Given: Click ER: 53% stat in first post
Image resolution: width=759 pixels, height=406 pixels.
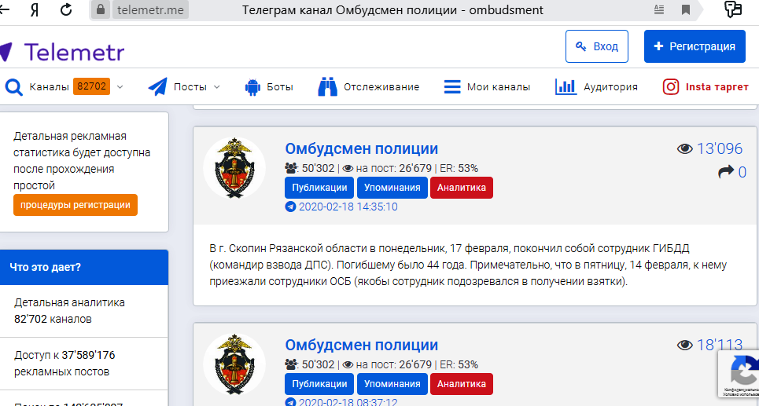Looking at the screenshot, I should click(459, 168).
